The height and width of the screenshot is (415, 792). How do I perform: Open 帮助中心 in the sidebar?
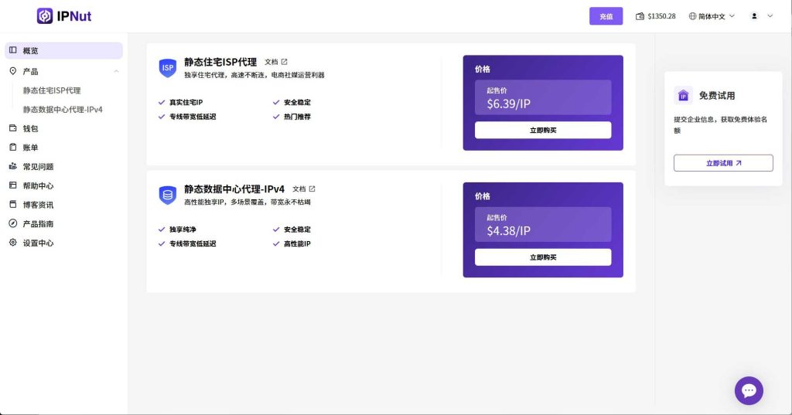[x=38, y=185]
